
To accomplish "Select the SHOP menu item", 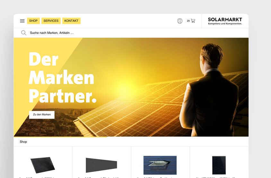I will [33, 21].
